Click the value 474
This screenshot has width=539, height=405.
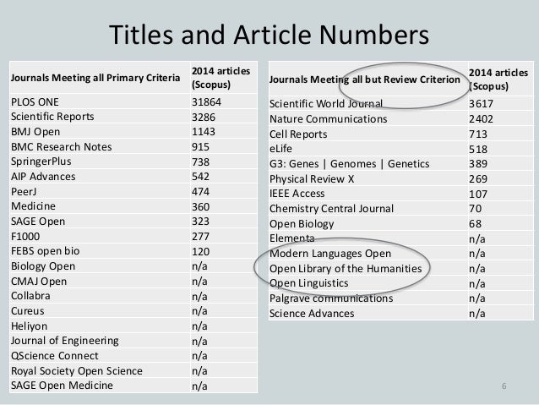200,192
